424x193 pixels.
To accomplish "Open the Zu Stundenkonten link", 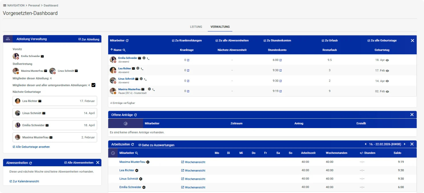I will tap(277, 40).
